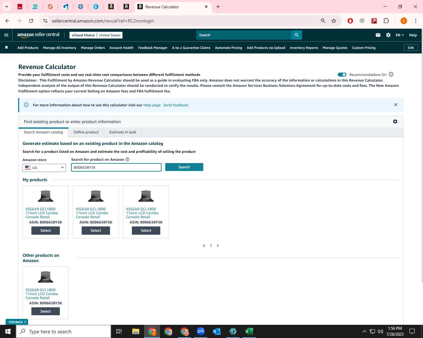Image resolution: width=423 pixels, height=338 pixels.
Task: Click the Edit button in the nav bar
Action: click(x=411, y=48)
